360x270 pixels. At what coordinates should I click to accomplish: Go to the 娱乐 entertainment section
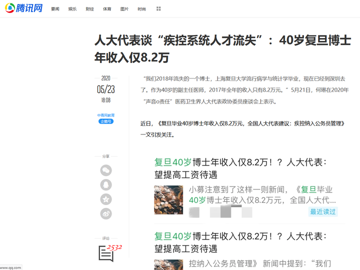(x=72, y=9)
